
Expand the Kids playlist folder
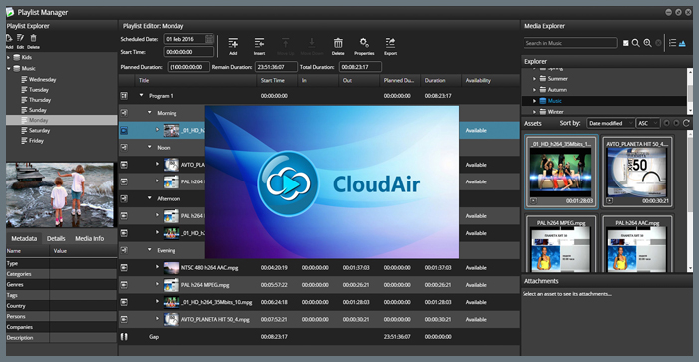[8, 58]
